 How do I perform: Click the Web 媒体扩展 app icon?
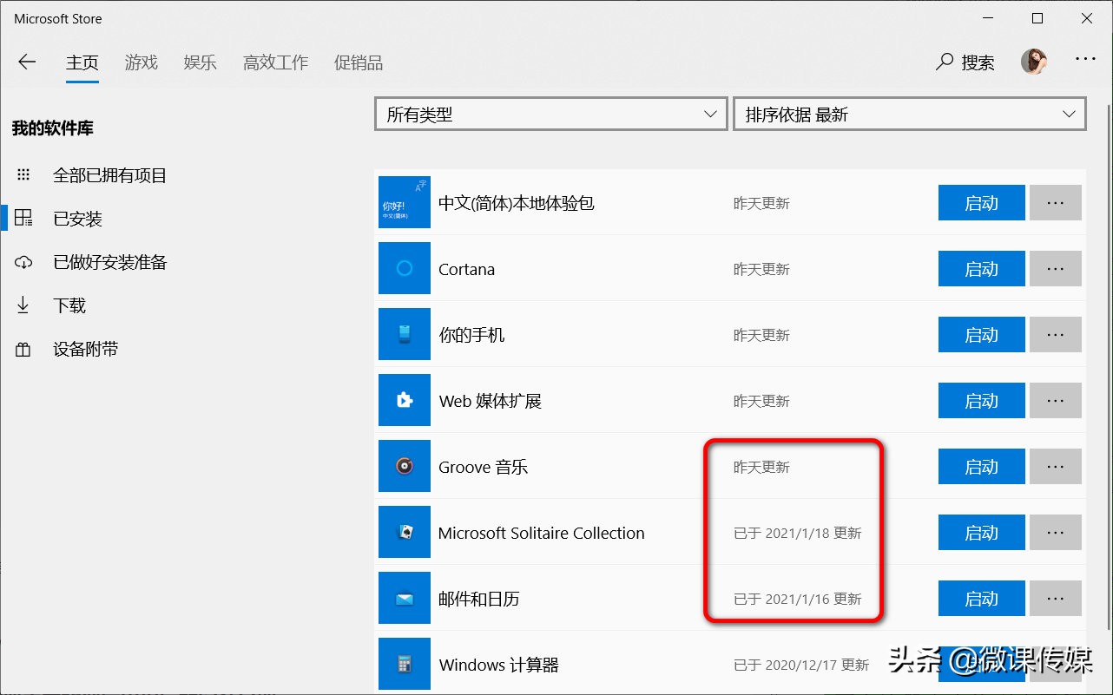tap(404, 400)
